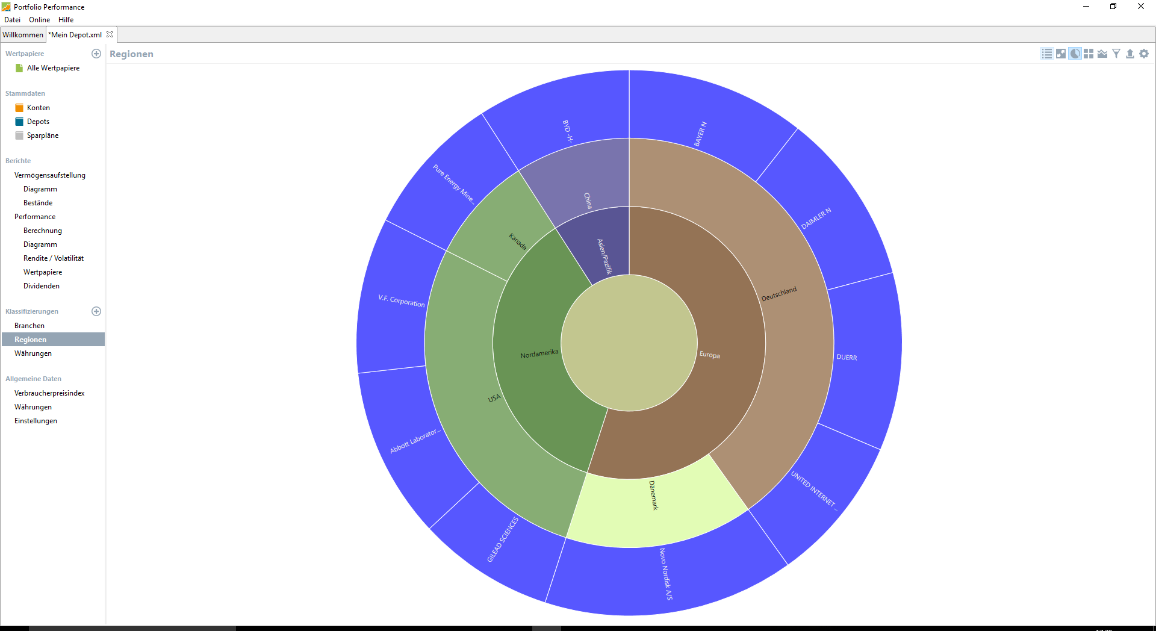
Task: Open Diagramm under Vermögensaufstellung
Action: (40, 189)
